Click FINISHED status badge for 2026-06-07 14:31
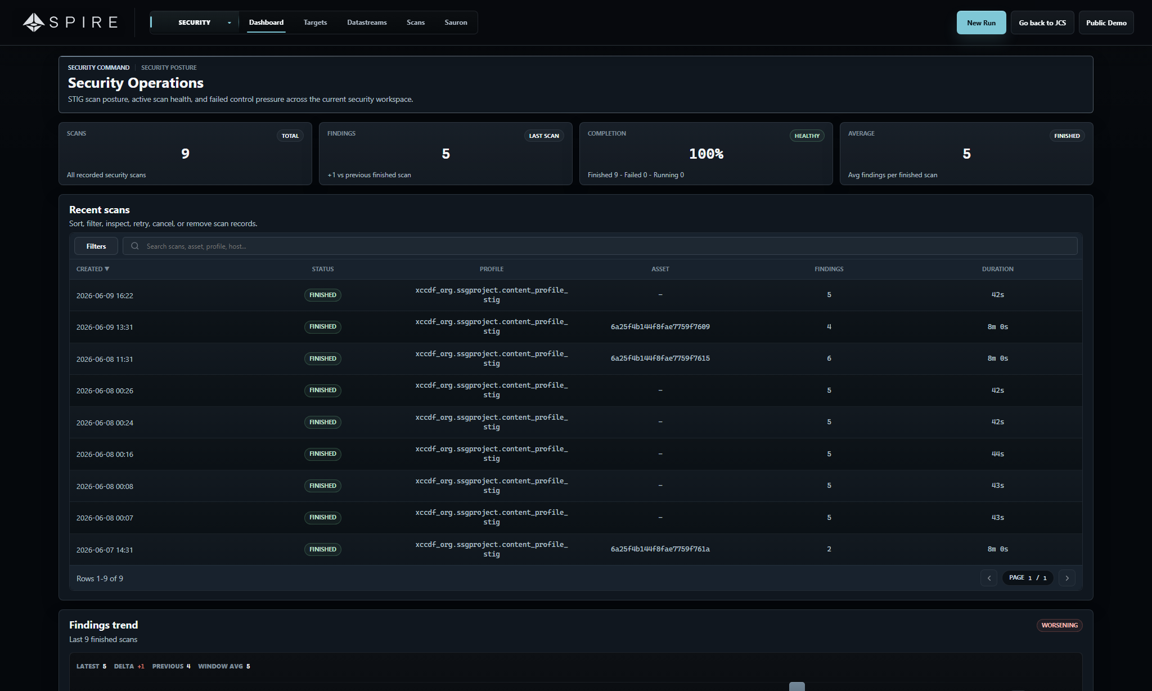The height and width of the screenshot is (691, 1152). [x=323, y=549]
